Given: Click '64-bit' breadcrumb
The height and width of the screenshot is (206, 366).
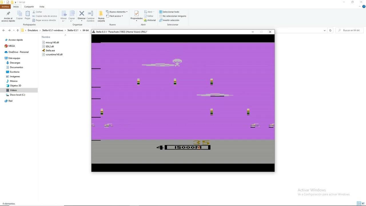Looking at the screenshot, I should 85,30.
